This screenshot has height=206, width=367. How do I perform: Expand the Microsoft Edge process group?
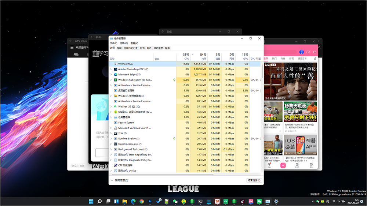[x=111, y=74]
